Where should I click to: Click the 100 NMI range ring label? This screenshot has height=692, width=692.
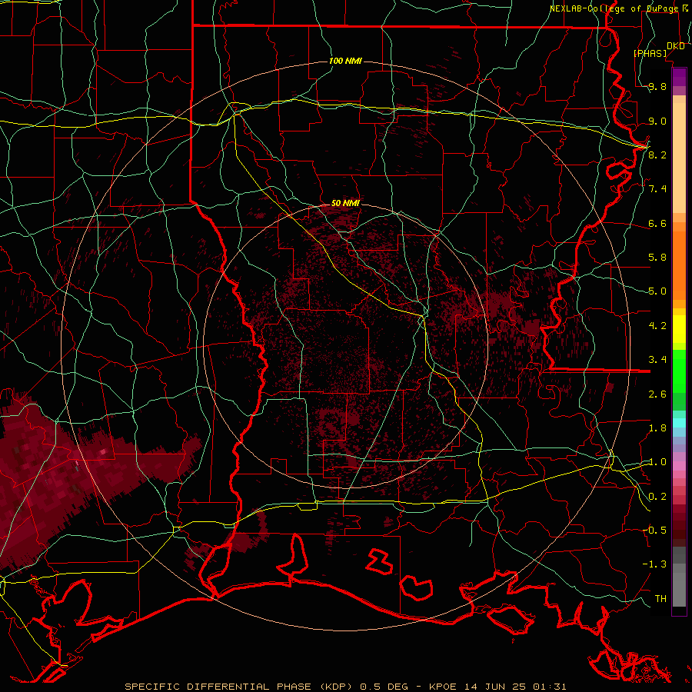[345, 61]
